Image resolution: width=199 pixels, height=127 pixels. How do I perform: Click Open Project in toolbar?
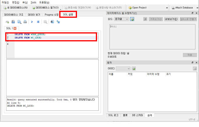tap(137, 8)
